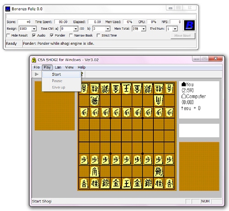Screen dimensions: 229x211
Task: Select the bottom-right lance piece (香)
Action: pos(169,183)
